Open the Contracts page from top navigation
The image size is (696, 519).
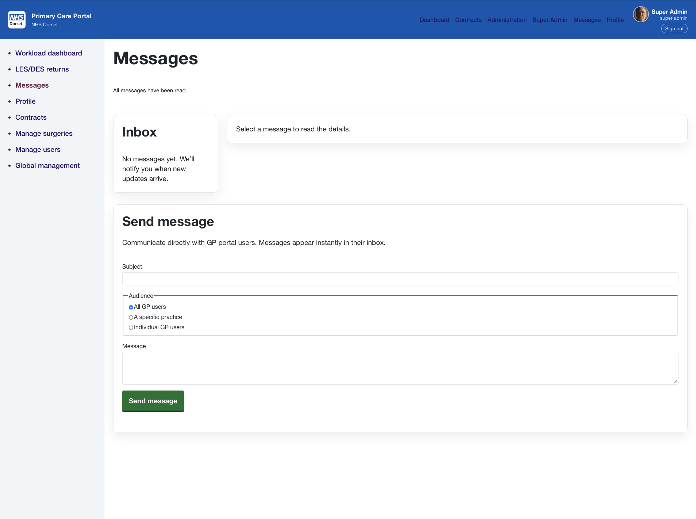(468, 20)
